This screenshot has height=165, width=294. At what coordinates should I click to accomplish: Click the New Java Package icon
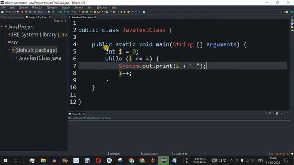(83, 12)
